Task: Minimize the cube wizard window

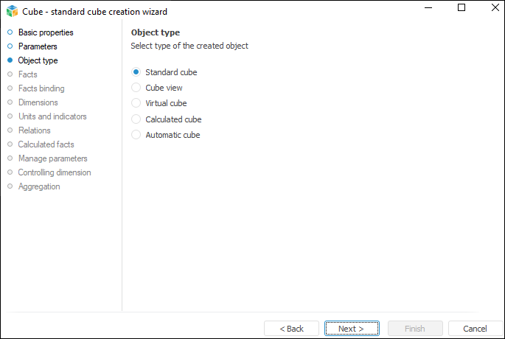Action: coord(428,7)
